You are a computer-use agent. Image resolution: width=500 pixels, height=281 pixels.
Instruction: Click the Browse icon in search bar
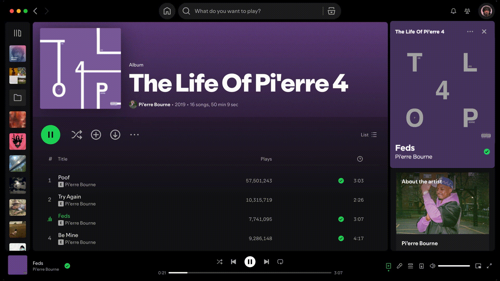(331, 11)
